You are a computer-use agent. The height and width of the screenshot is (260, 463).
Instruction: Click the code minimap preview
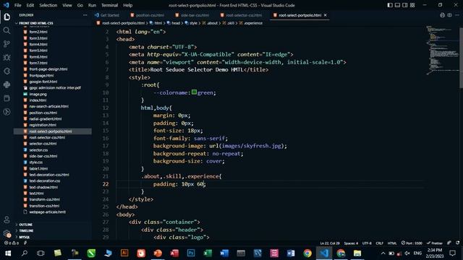[442, 50]
